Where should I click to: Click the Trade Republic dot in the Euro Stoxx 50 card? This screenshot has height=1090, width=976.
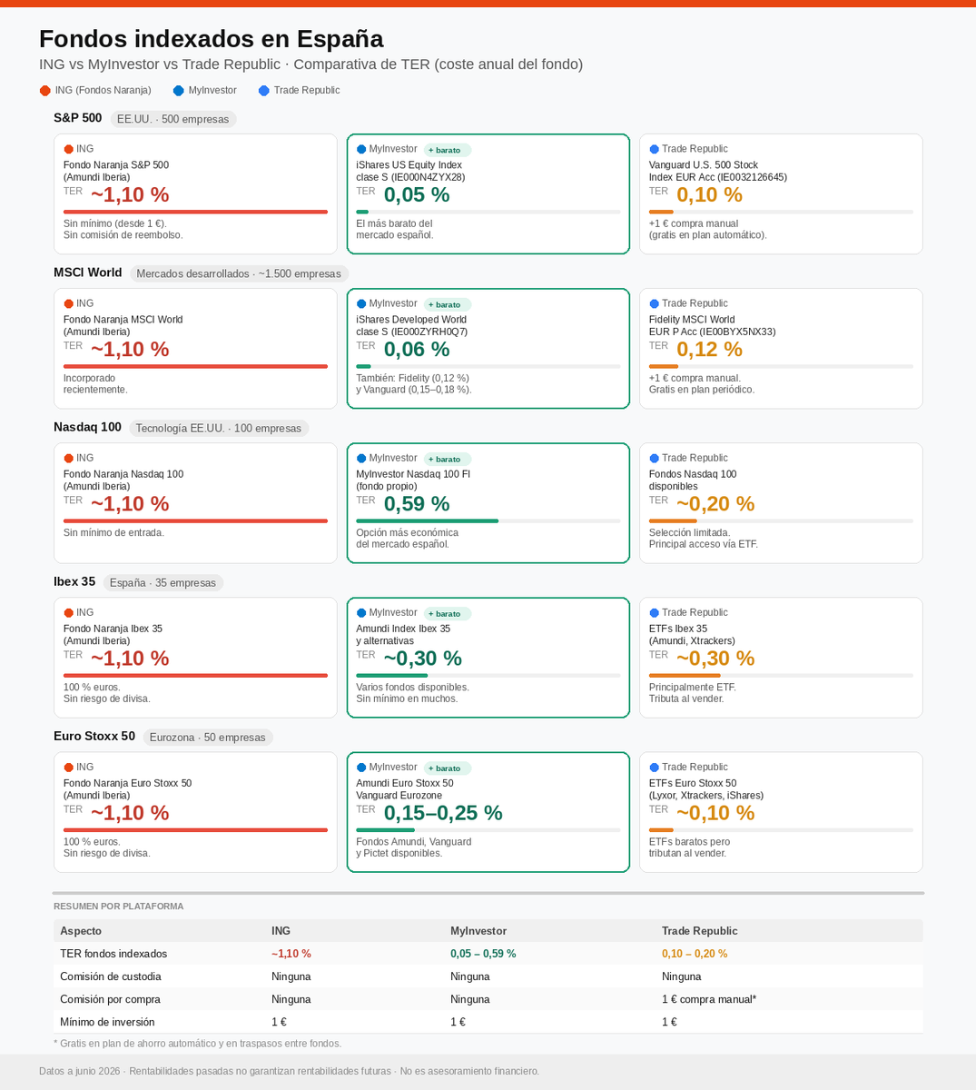tap(654, 767)
